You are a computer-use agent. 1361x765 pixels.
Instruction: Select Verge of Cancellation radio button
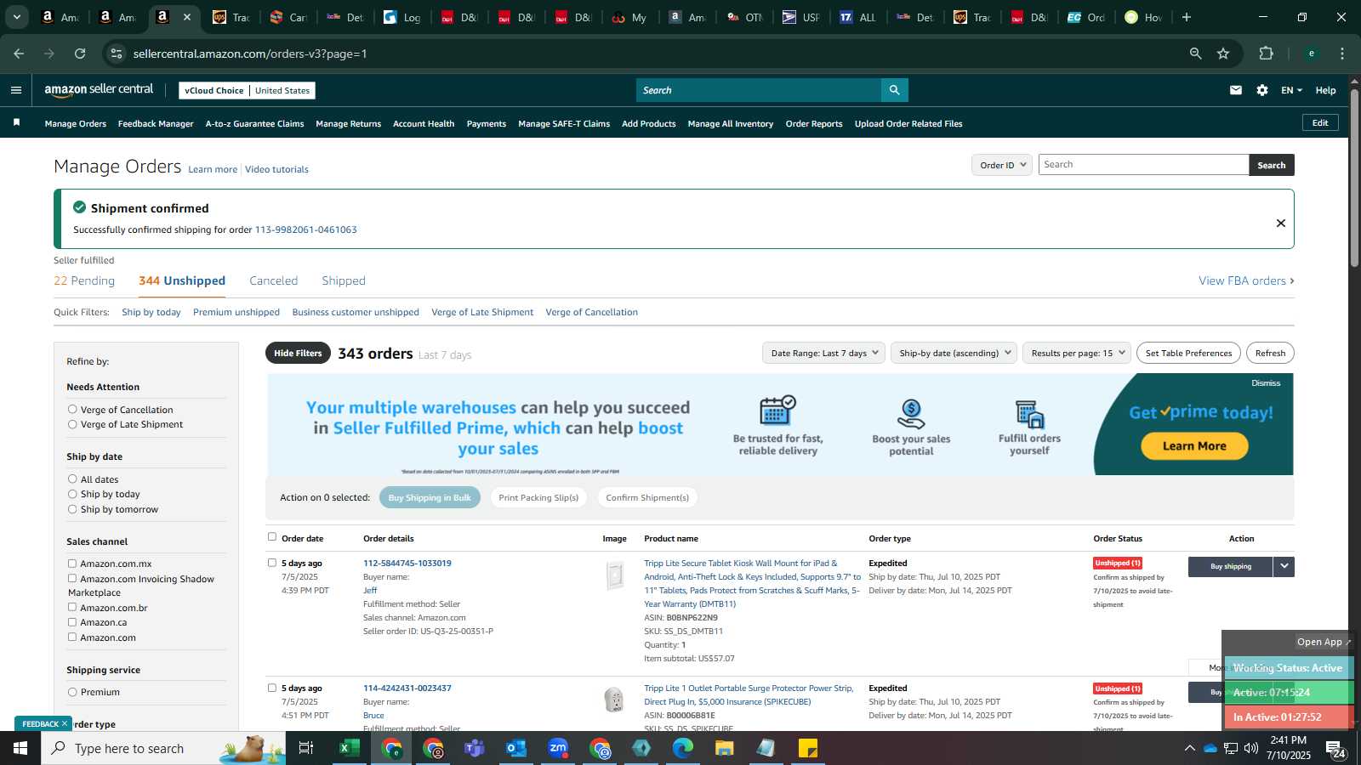[72, 409]
